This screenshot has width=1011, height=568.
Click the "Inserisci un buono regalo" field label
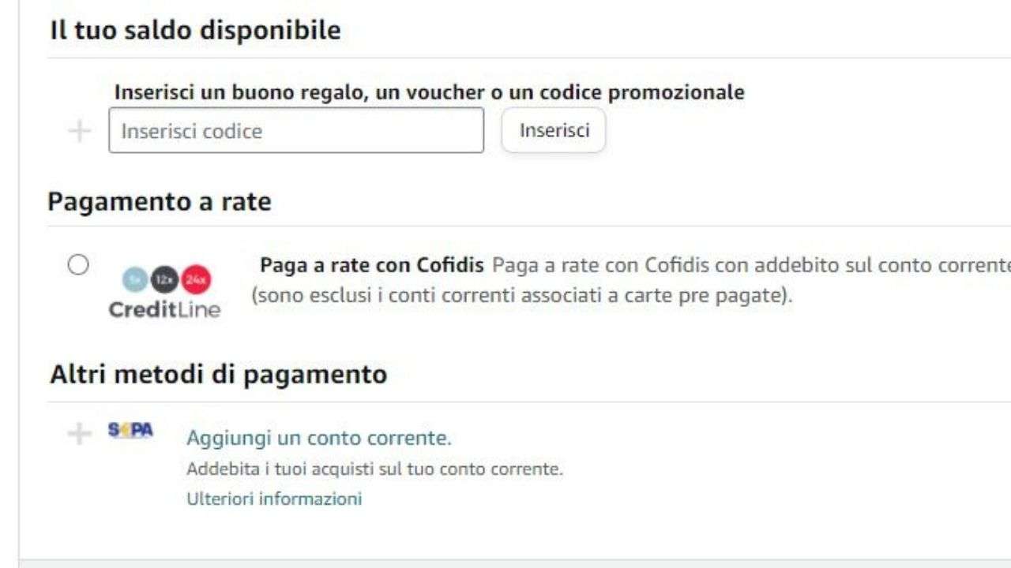click(x=429, y=92)
